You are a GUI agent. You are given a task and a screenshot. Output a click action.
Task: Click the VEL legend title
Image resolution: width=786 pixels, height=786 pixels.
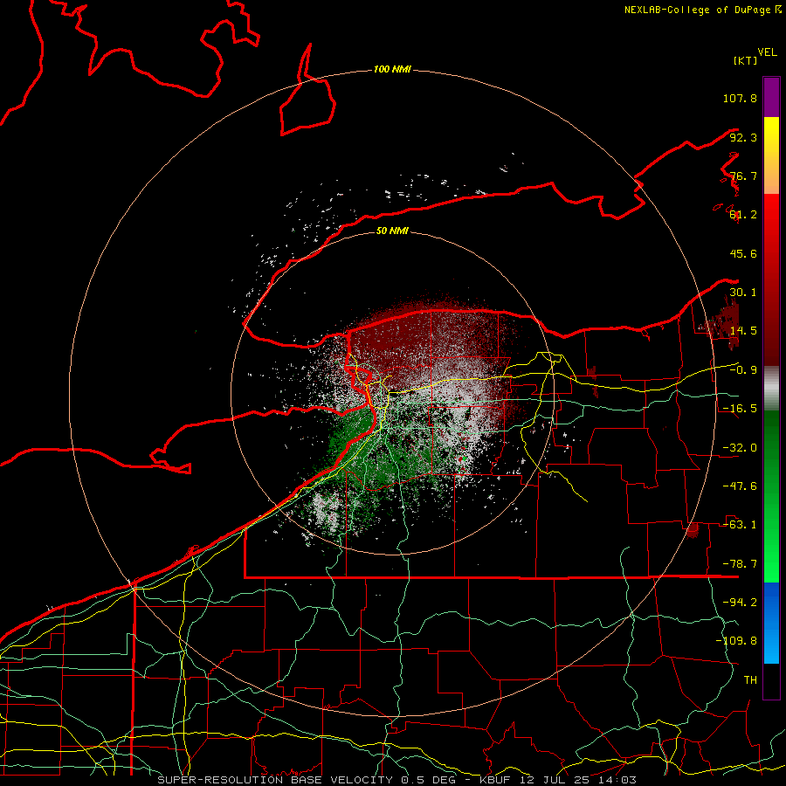[767, 52]
